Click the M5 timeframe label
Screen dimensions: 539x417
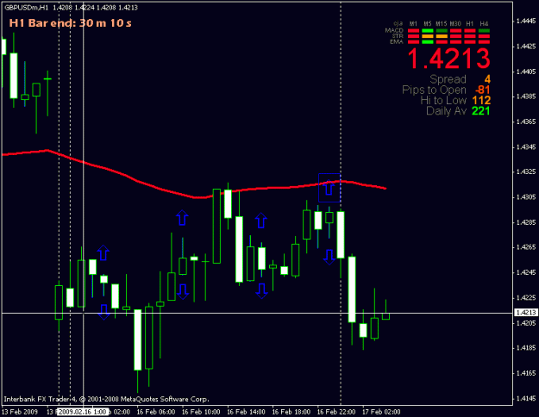(x=427, y=24)
